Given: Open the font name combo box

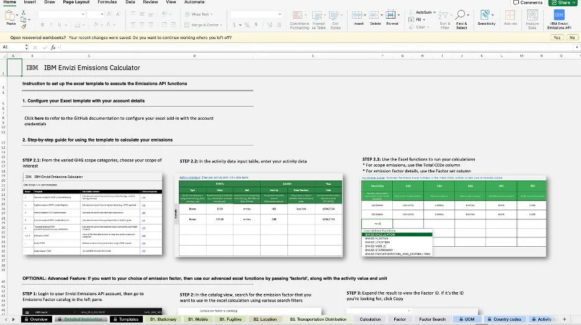Looking at the screenshot, I should tap(62, 14).
